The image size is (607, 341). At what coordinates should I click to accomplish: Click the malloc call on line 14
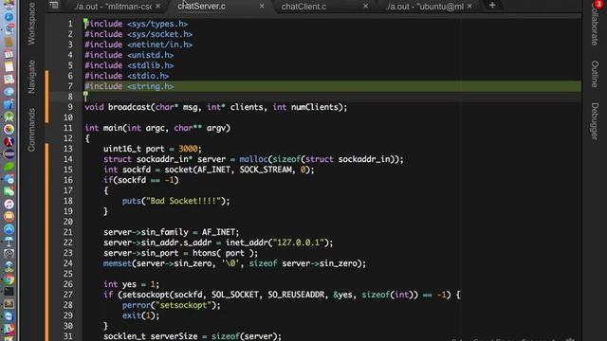pyautogui.click(x=322, y=159)
